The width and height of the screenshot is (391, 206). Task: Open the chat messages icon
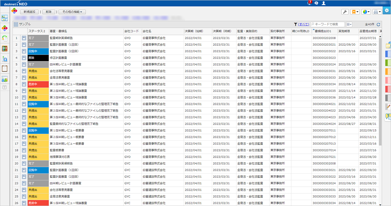[316, 3]
